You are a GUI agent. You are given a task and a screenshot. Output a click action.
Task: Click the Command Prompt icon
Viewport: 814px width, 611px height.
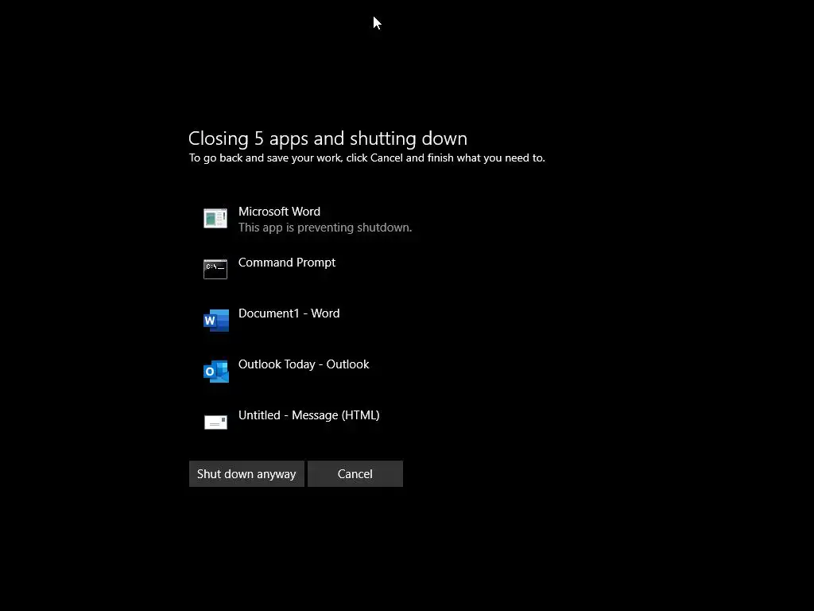tap(215, 269)
